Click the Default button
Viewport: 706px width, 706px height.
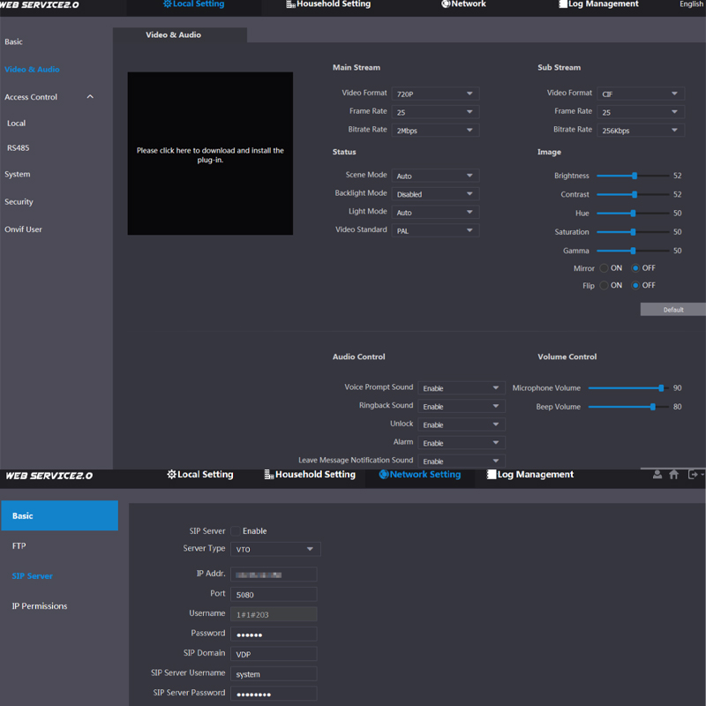point(673,310)
